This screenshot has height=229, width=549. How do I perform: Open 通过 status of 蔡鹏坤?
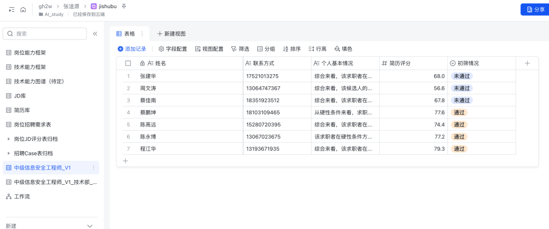(459, 112)
